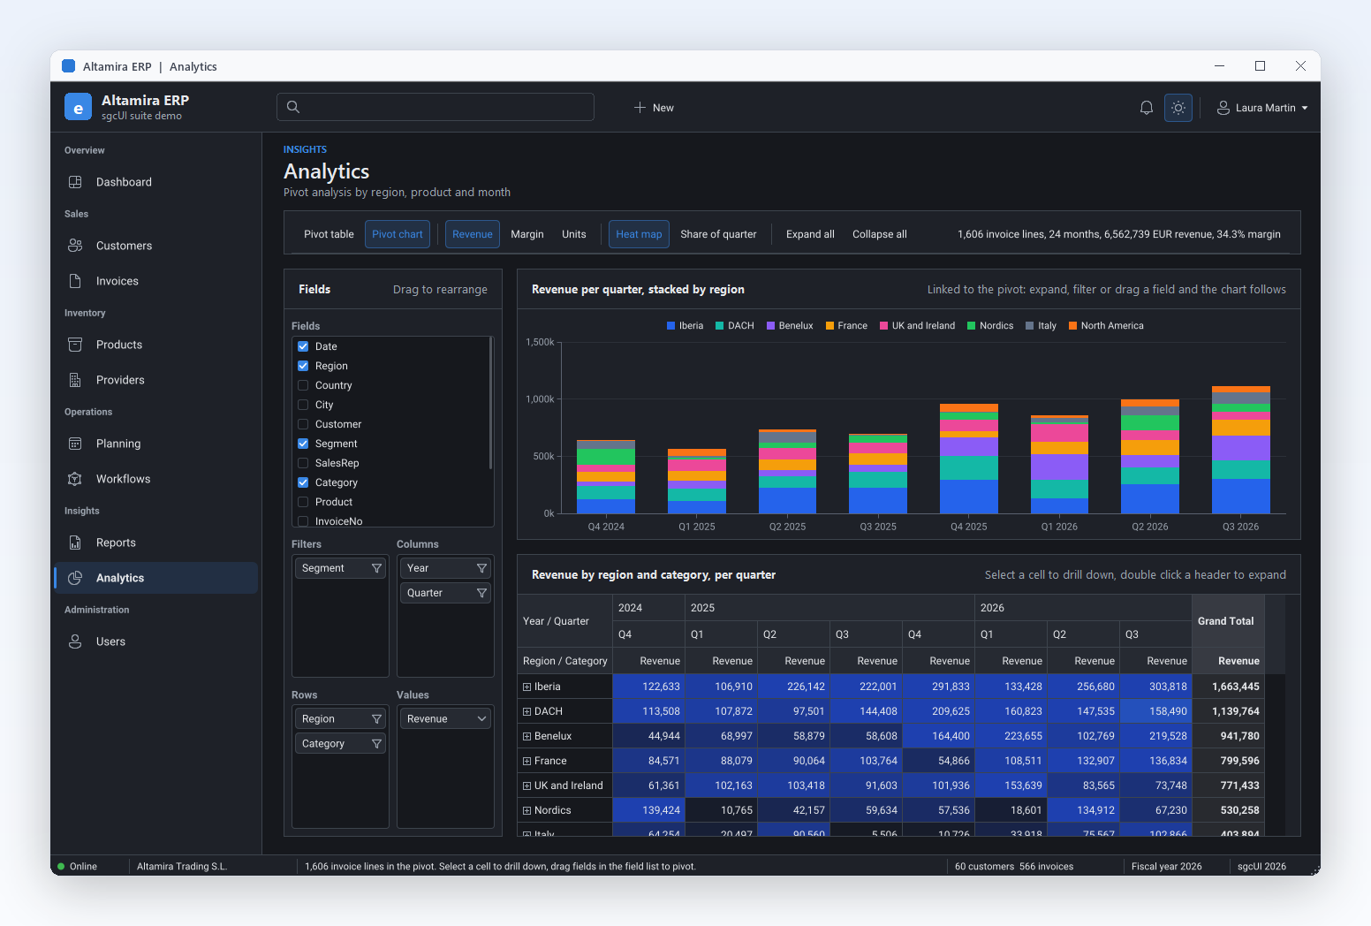Open the Providers sidebar icon
1371x926 pixels.
tap(75, 380)
